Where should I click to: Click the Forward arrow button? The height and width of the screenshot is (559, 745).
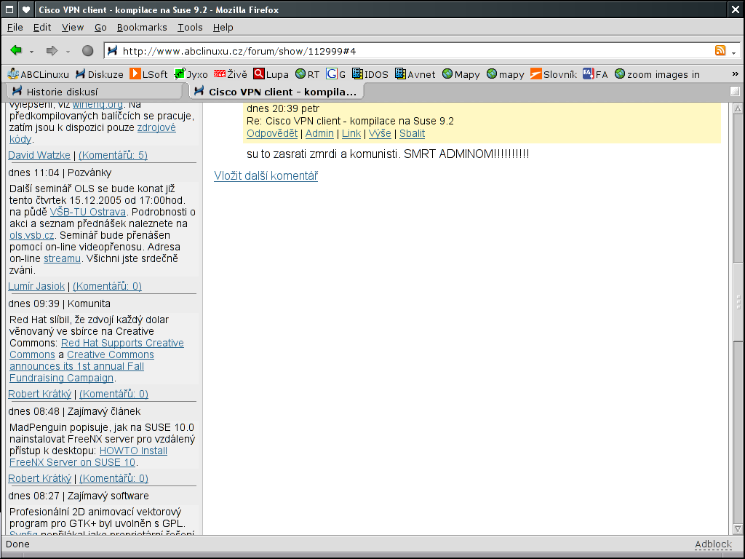point(52,51)
